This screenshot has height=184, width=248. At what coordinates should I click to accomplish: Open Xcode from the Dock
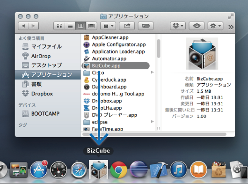pos(159,170)
